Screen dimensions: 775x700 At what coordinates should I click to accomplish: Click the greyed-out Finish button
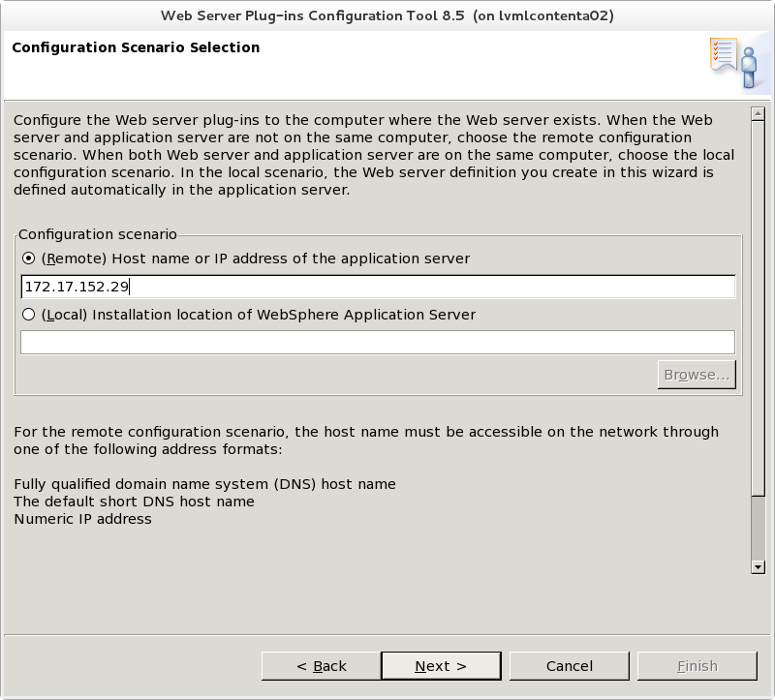[x=697, y=666]
